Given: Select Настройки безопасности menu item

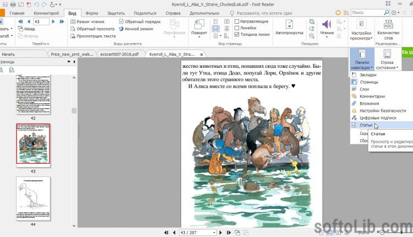Looking at the screenshot, I should click(383, 111).
